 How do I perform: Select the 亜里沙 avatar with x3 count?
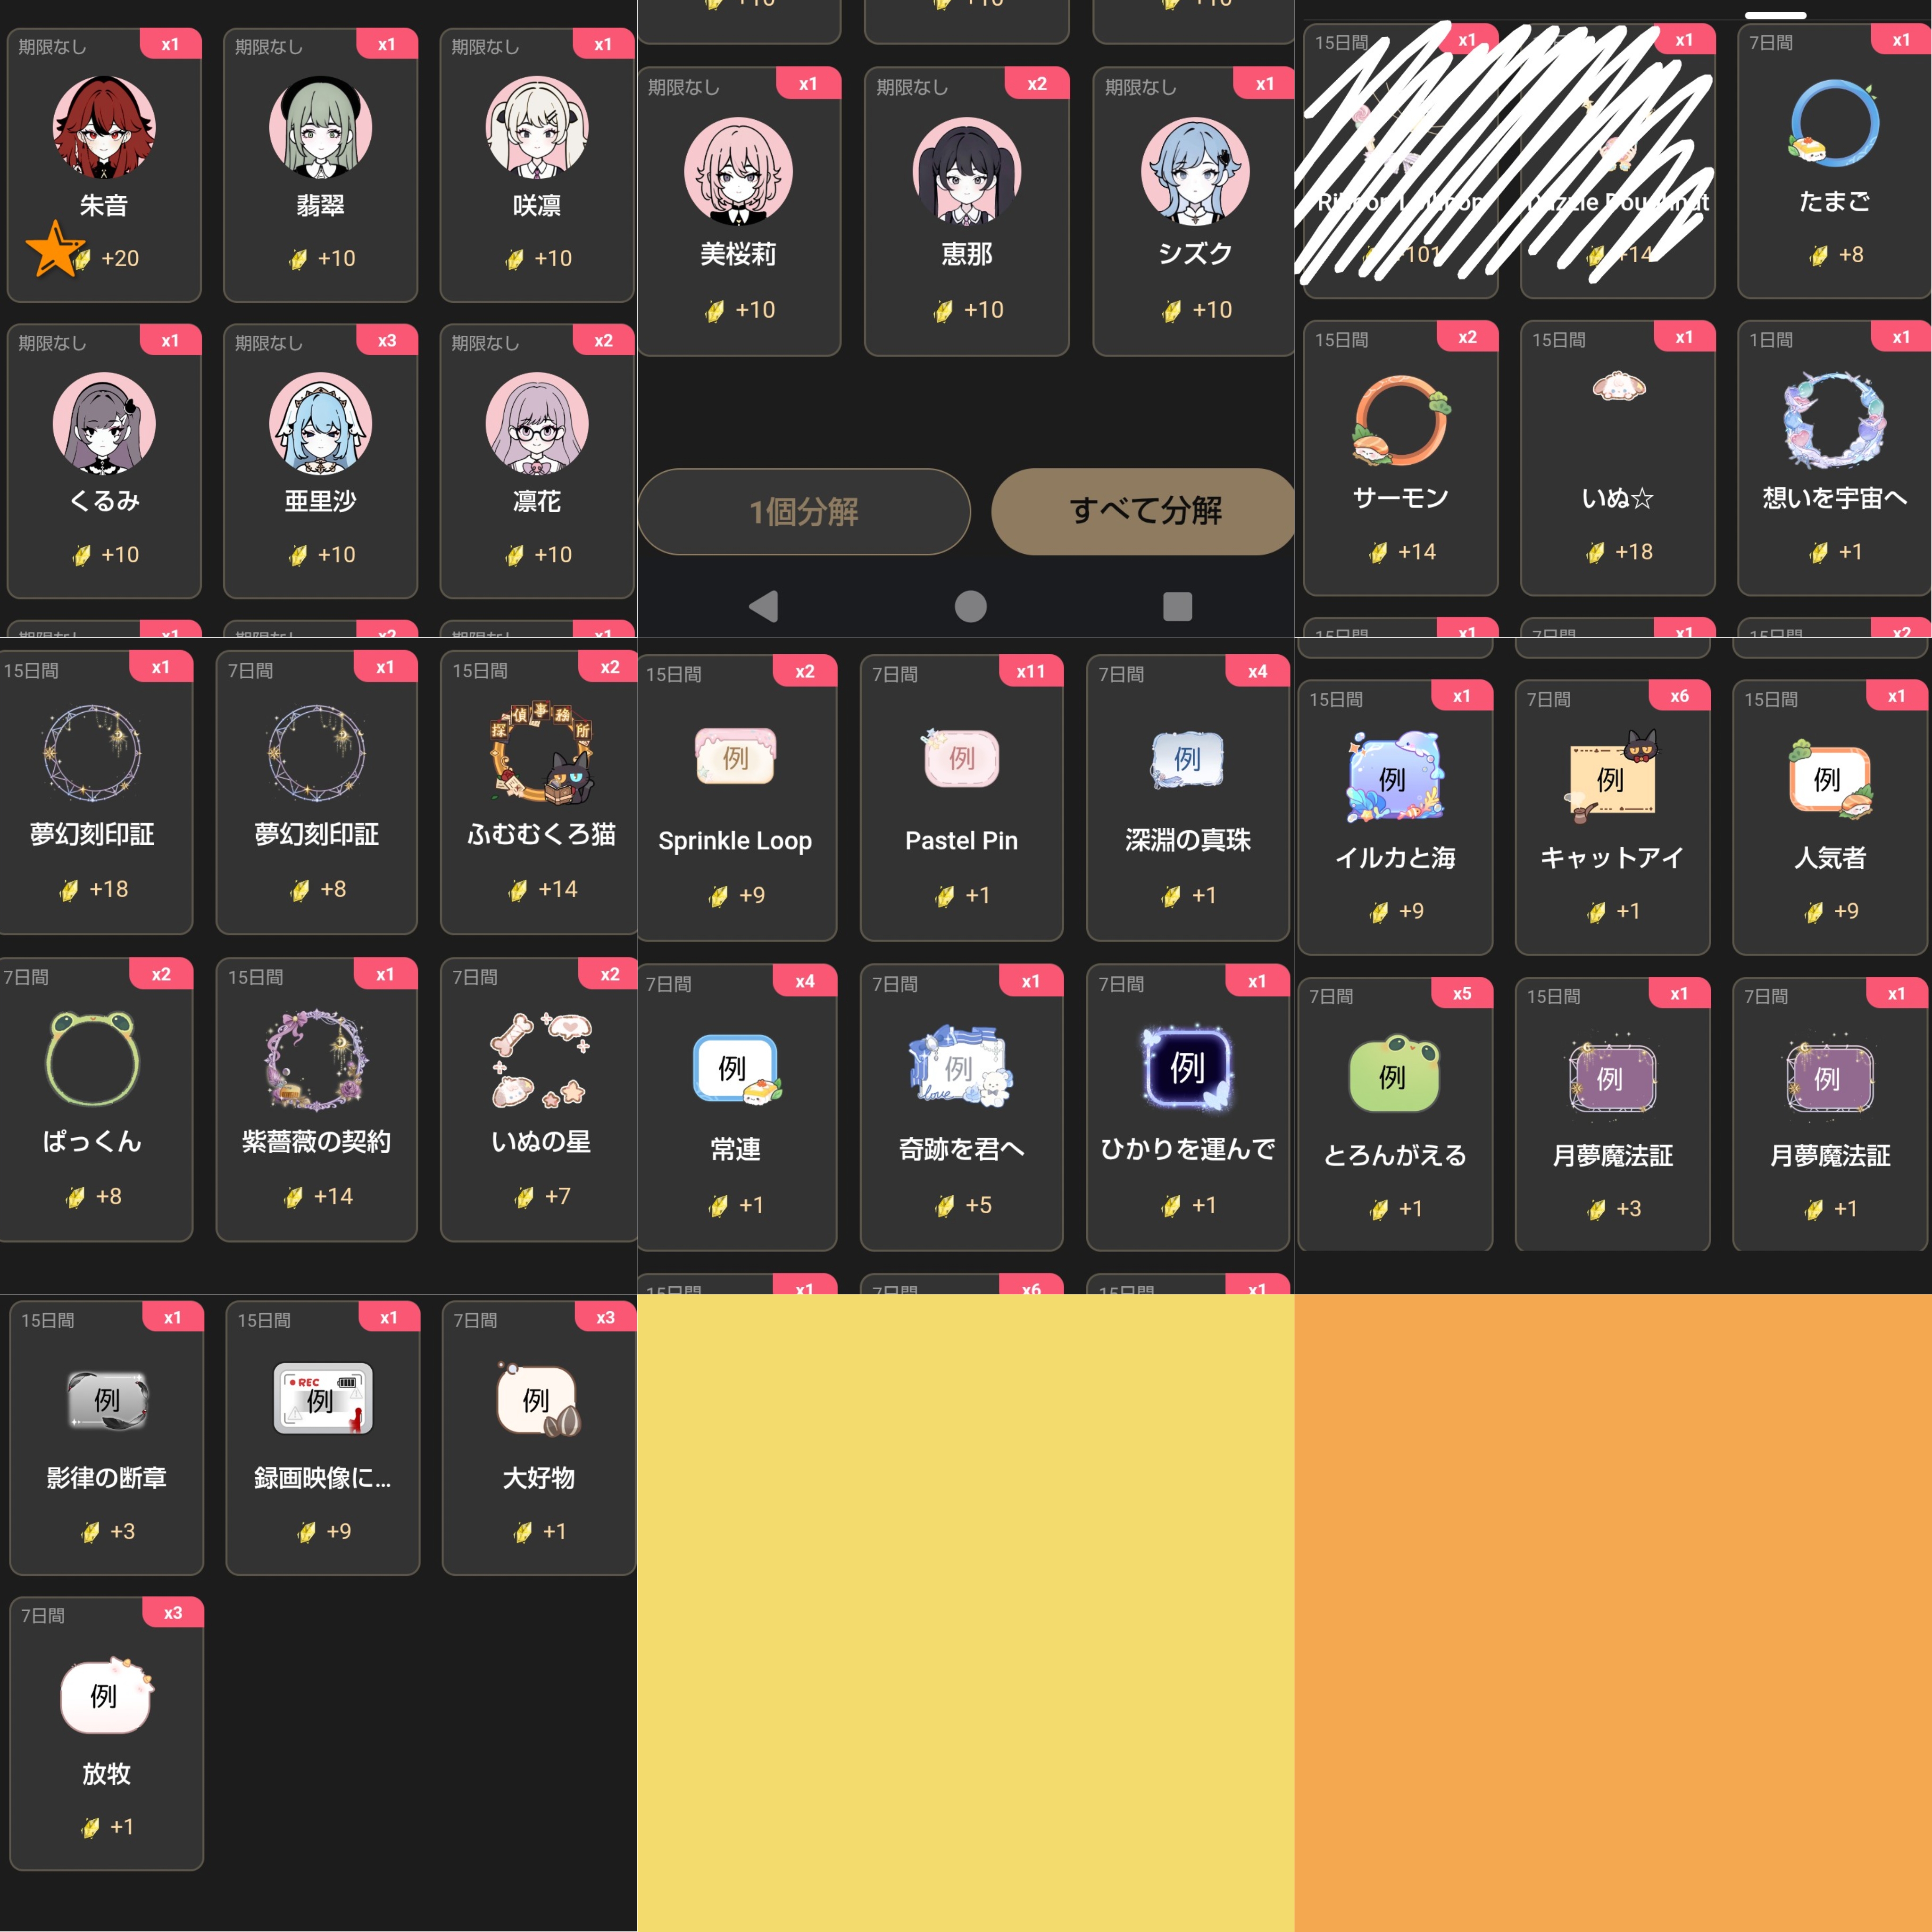[x=320, y=424]
